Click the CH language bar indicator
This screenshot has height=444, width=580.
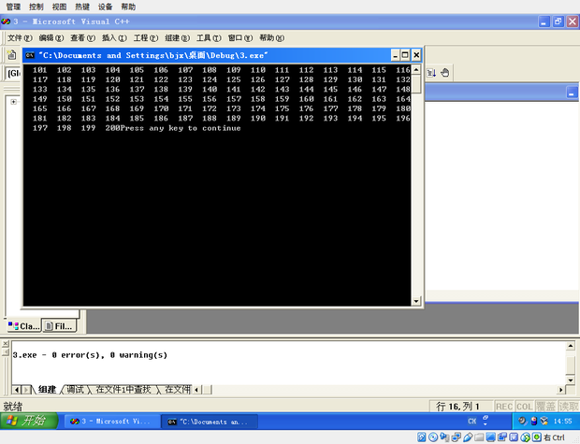click(x=472, y=421)
